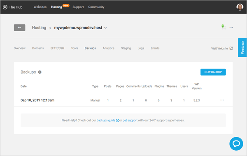Switch to the SFTP/SSH tab
This screenshot has height=156, width=247.
[57, 48]
